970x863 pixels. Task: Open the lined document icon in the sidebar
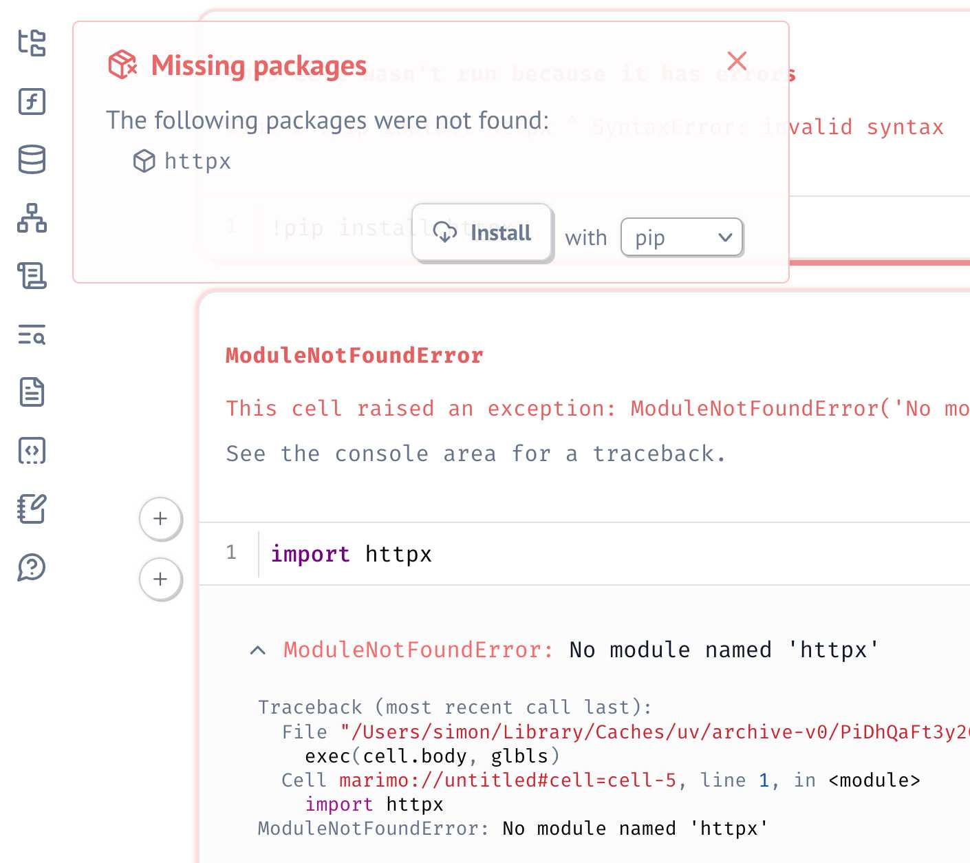click(32, 392)
